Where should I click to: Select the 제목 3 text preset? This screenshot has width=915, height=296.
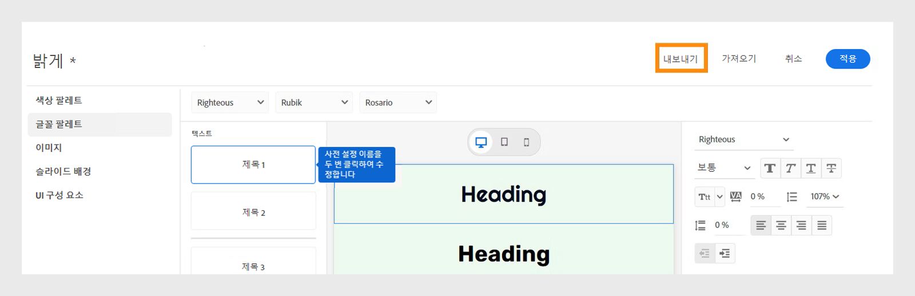253,261
